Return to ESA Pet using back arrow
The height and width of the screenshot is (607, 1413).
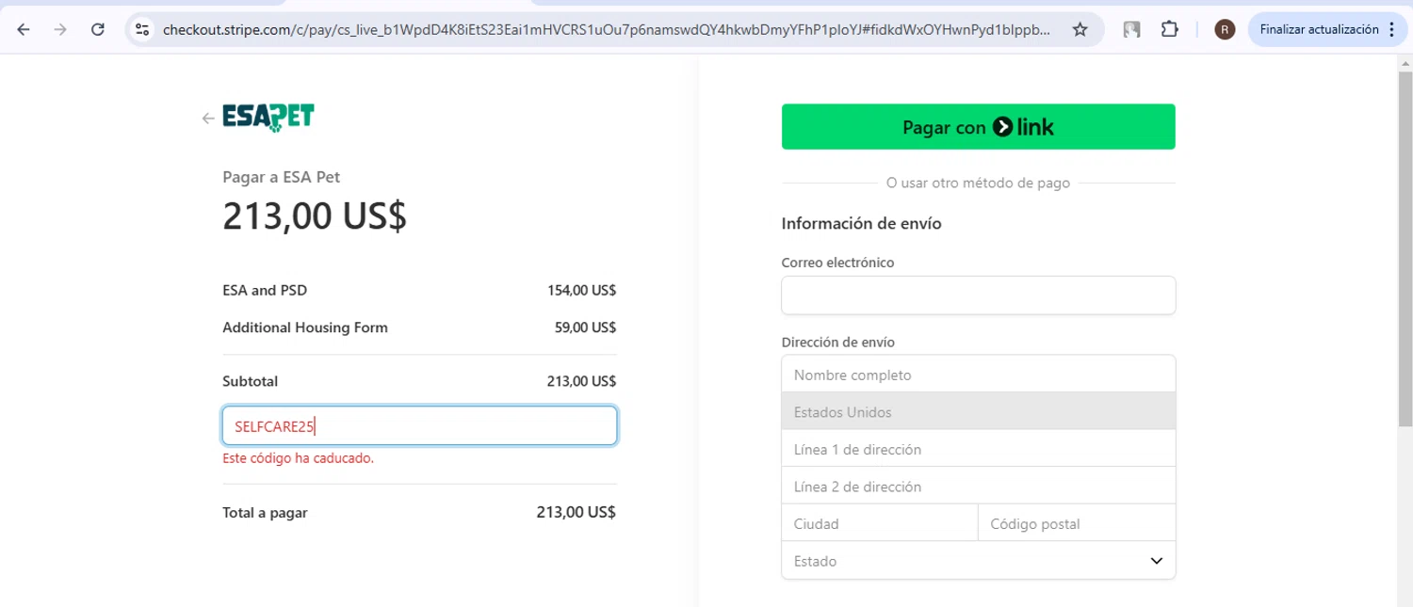point(208,119)
